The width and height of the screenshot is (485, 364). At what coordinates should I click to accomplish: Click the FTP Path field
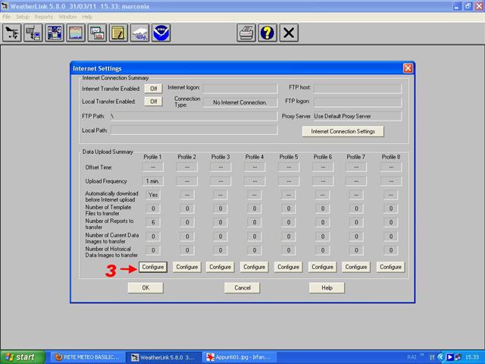coord(194,116)
